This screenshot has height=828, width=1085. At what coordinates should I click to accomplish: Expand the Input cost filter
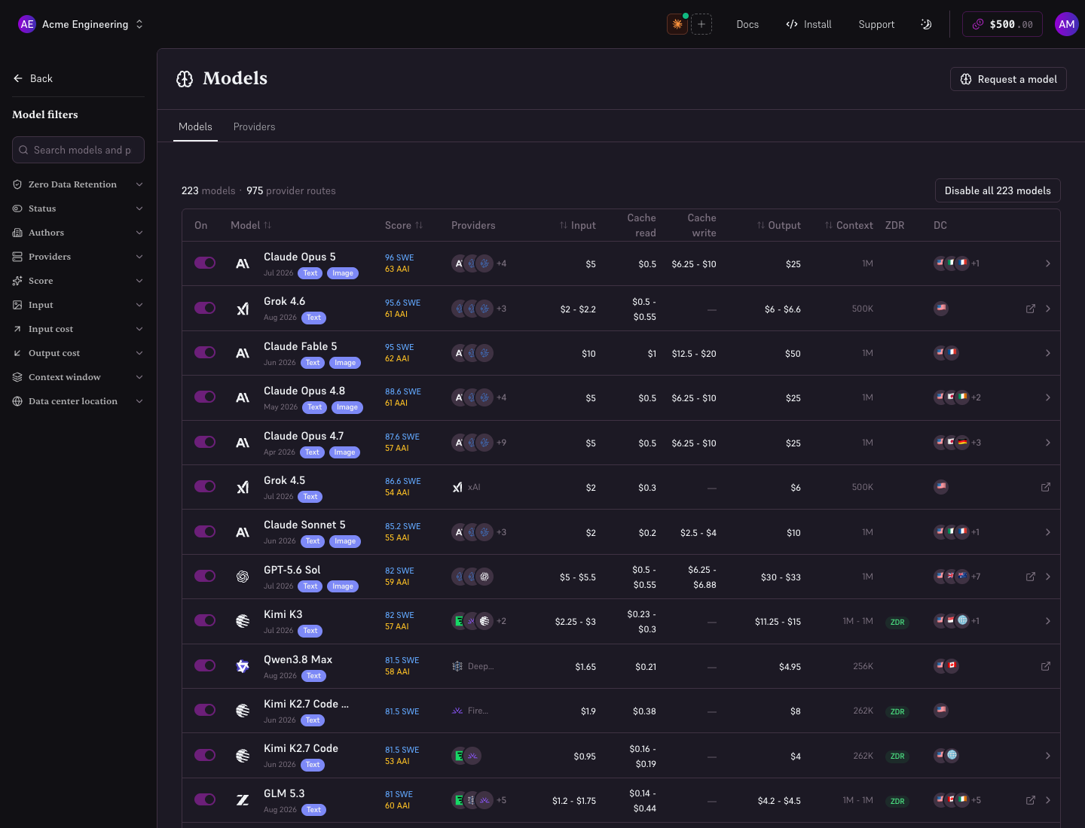(x=78, y=329)
